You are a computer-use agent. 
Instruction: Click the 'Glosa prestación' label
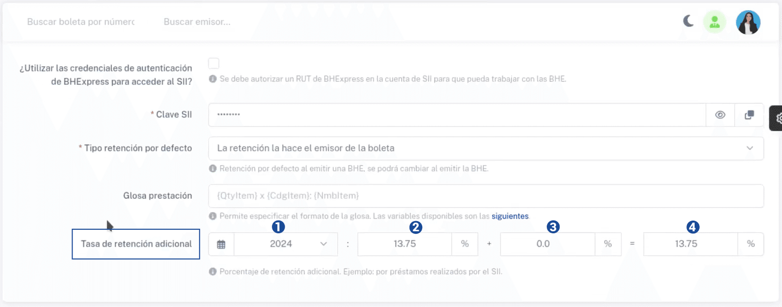tap(158, 196)
